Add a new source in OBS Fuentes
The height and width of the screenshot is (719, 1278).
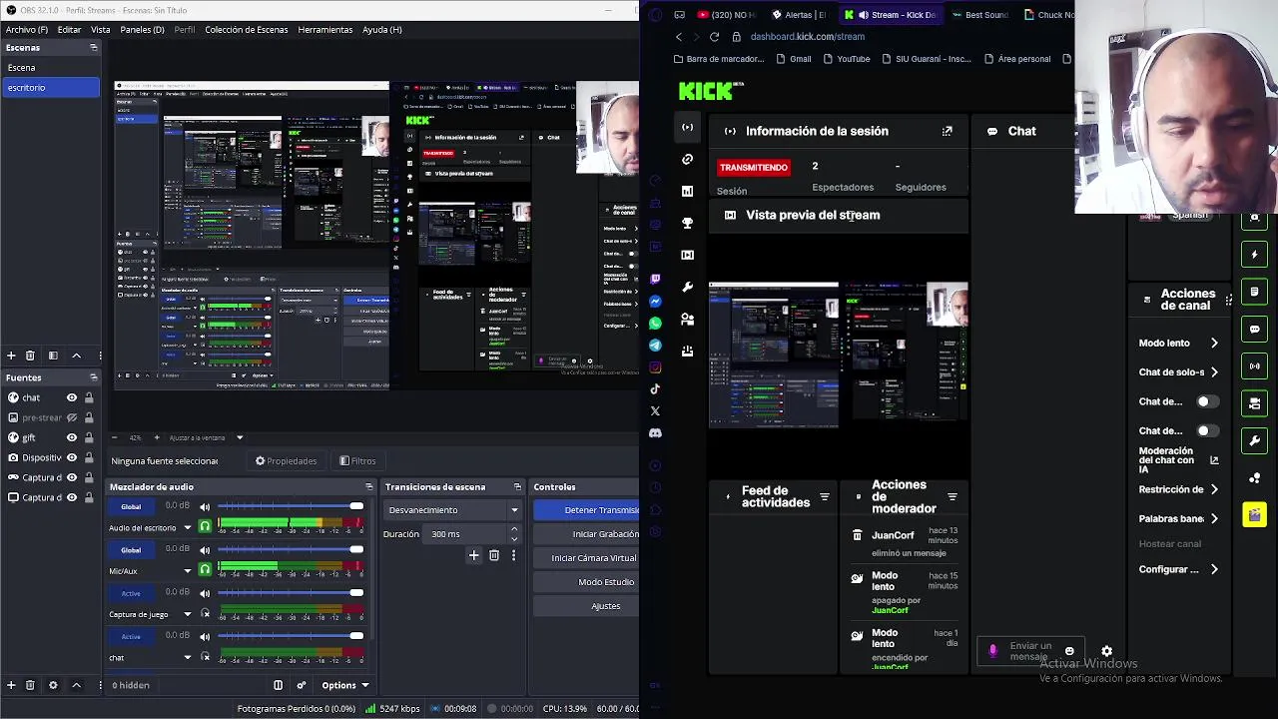click(11, 685)
